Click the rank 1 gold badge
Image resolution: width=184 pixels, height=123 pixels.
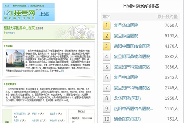106,26
